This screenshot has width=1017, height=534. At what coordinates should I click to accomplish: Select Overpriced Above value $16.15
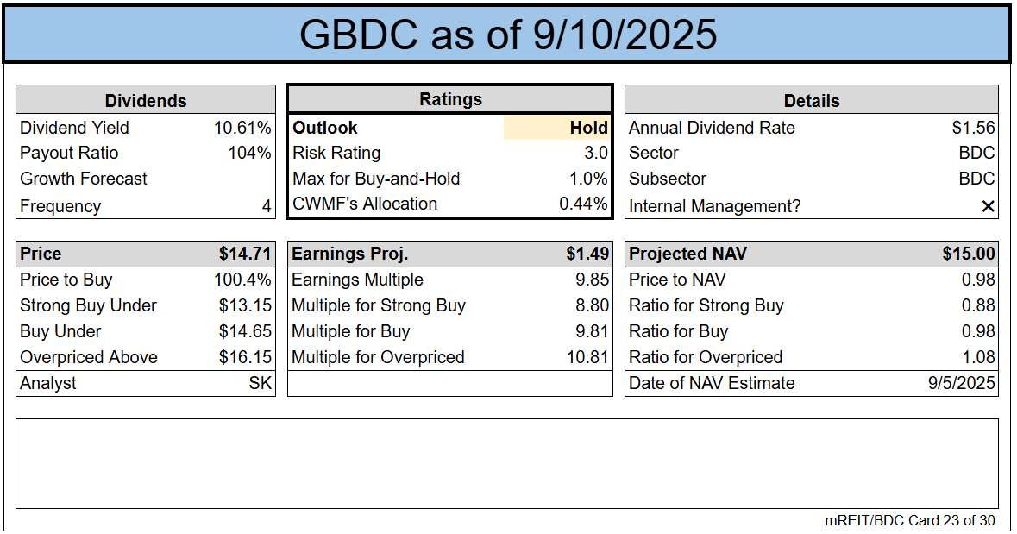(245, 357)
